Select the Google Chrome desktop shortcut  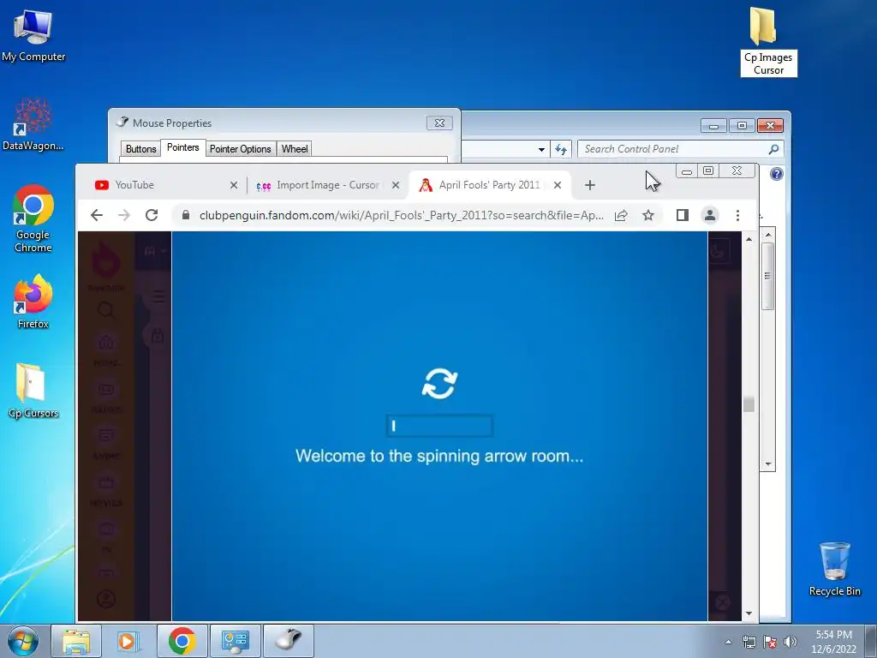(33, 218)
